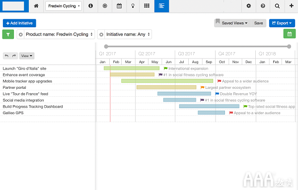Remove the Initiative name filter

click(x=101, y=35)
